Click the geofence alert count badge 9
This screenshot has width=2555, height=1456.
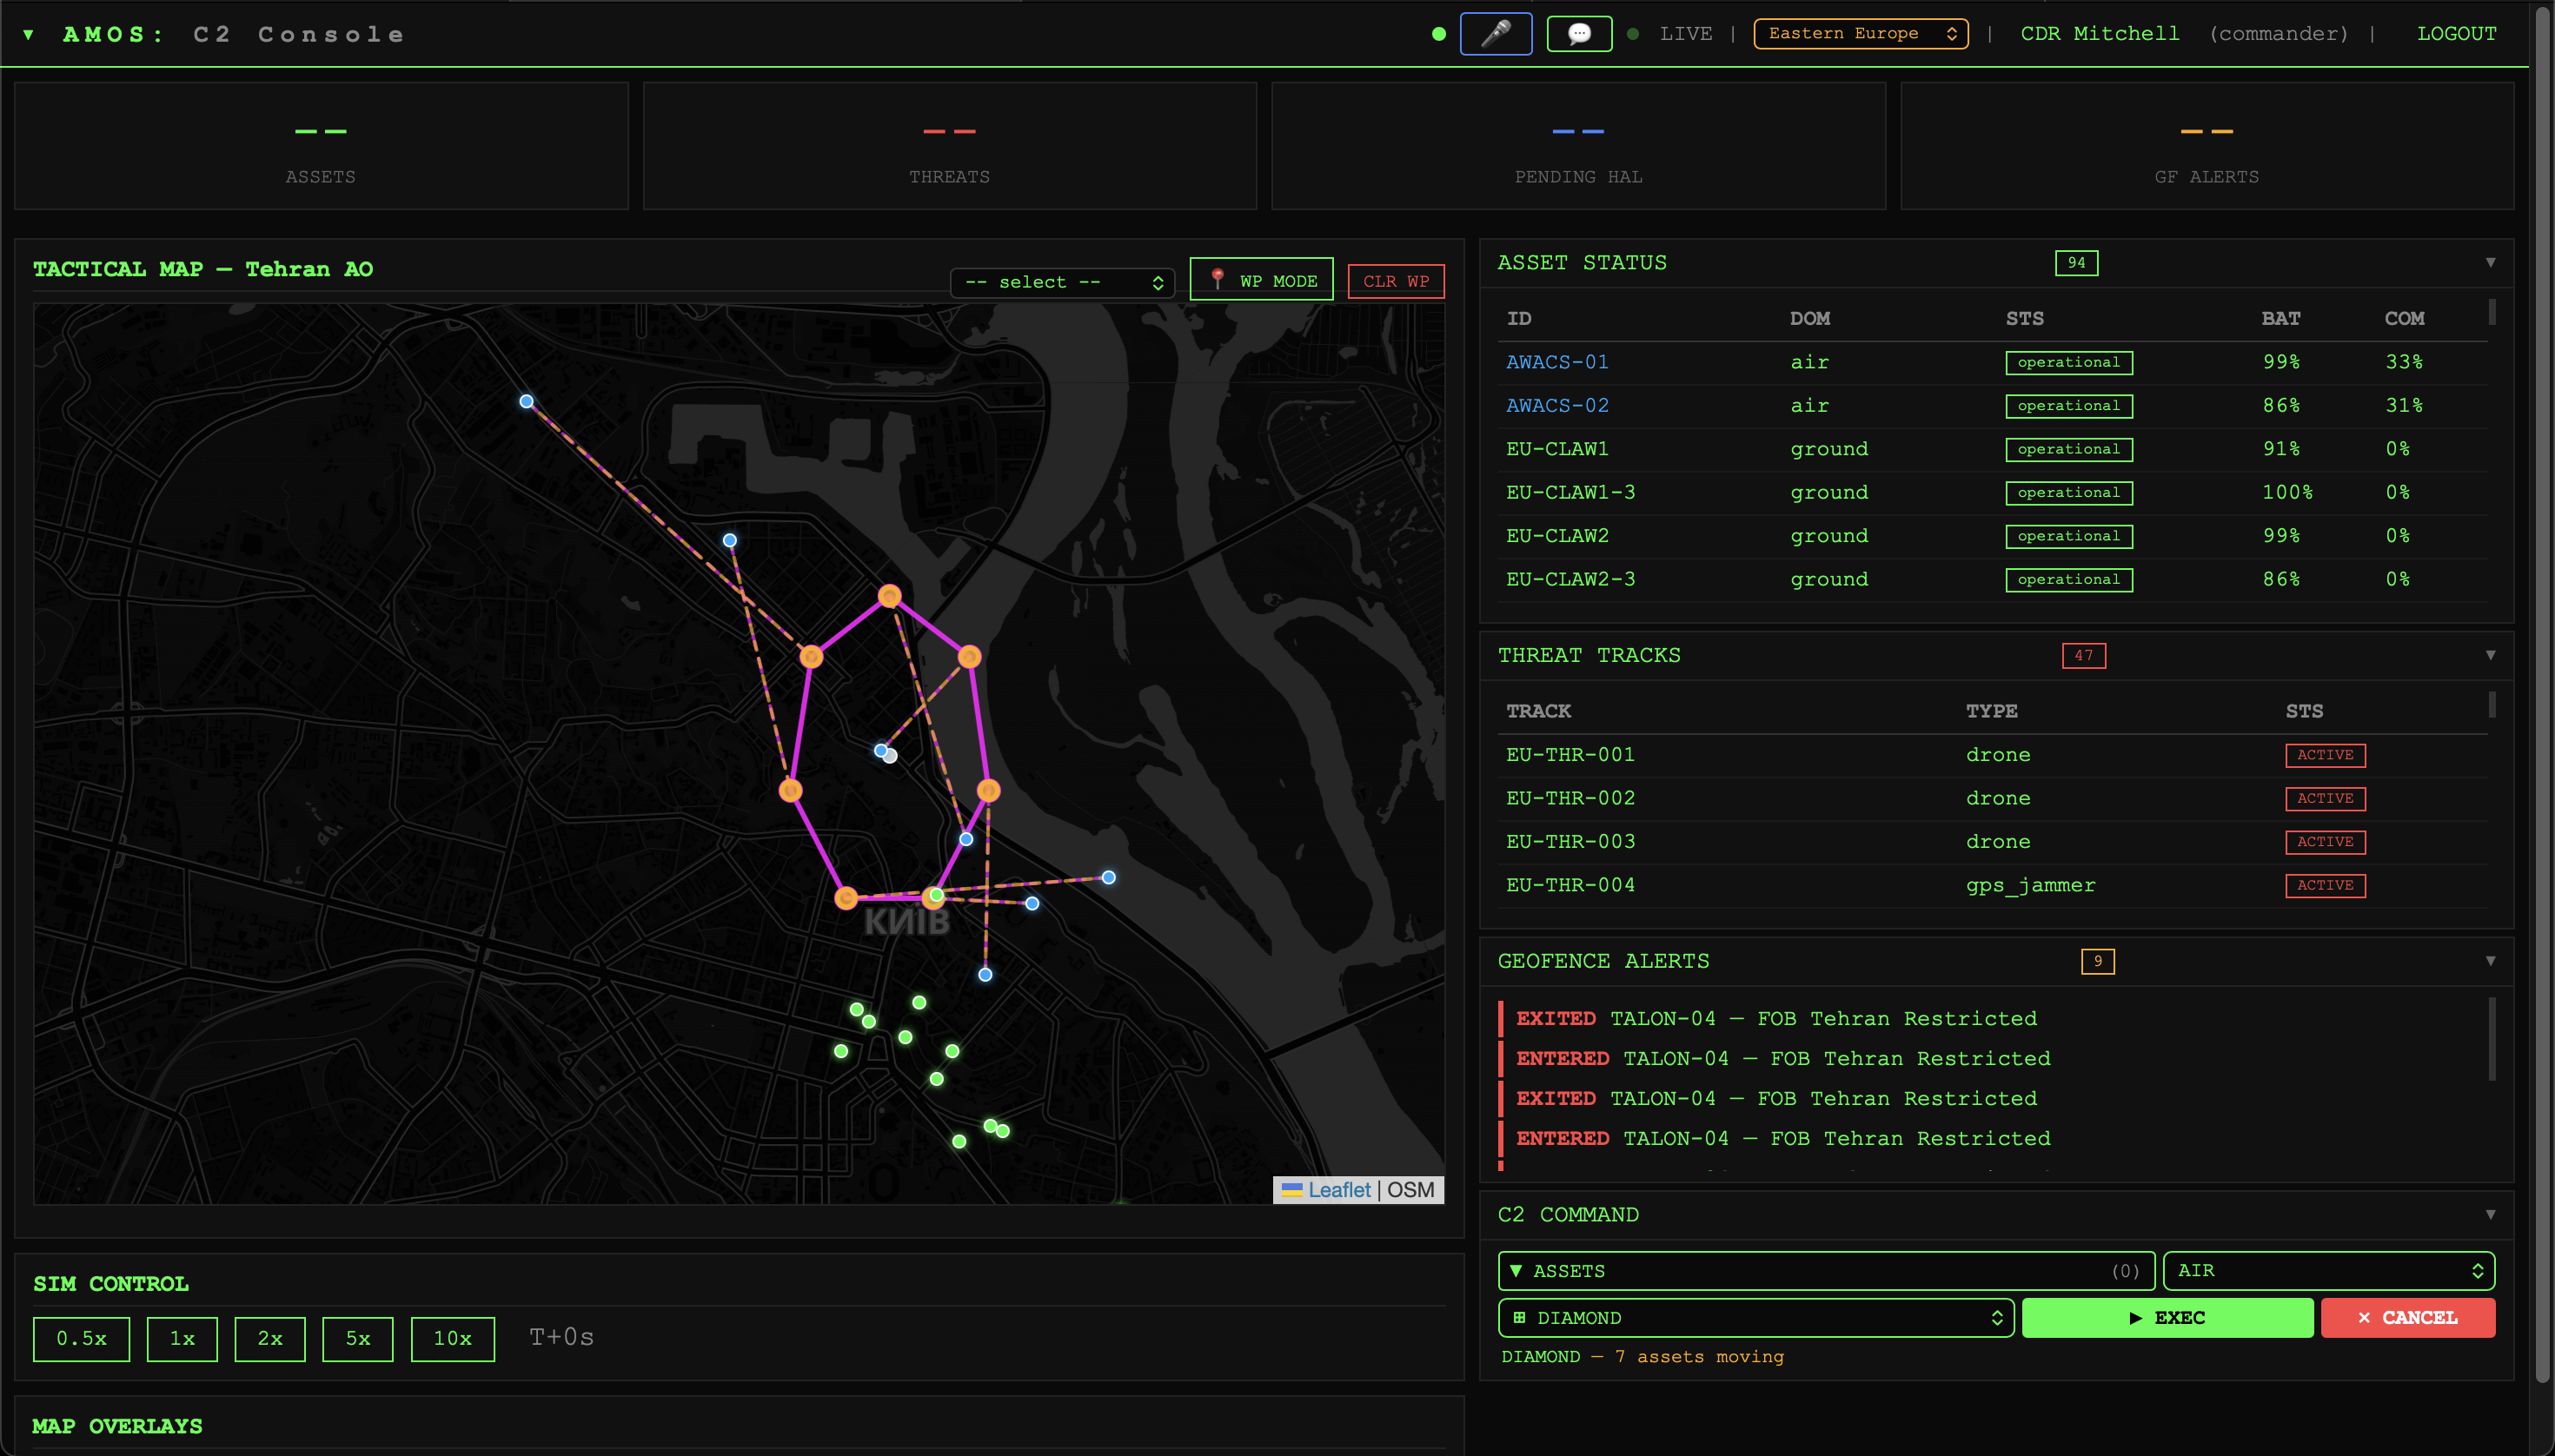[x=2098, y=962]
